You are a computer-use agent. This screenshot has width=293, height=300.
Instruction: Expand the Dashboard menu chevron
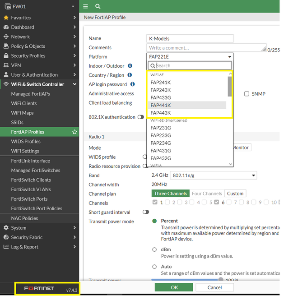[x=74, y=27]
